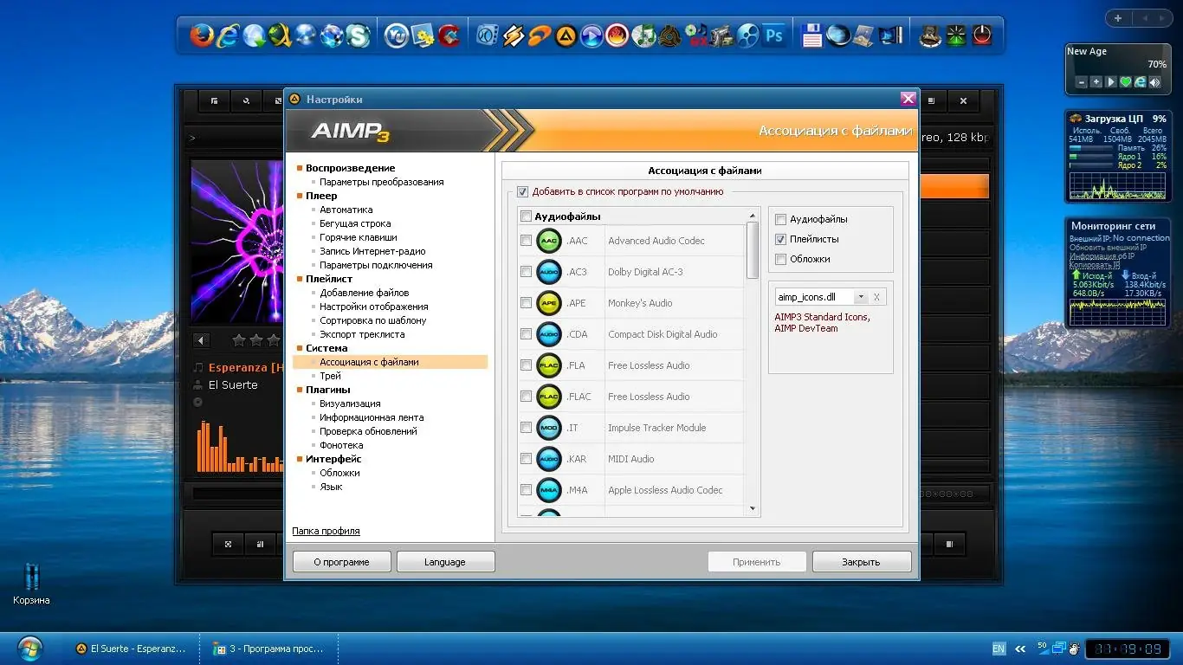Click the green .AAC format icon
This screenshot has width=1183, height=665.
[549, 241]
